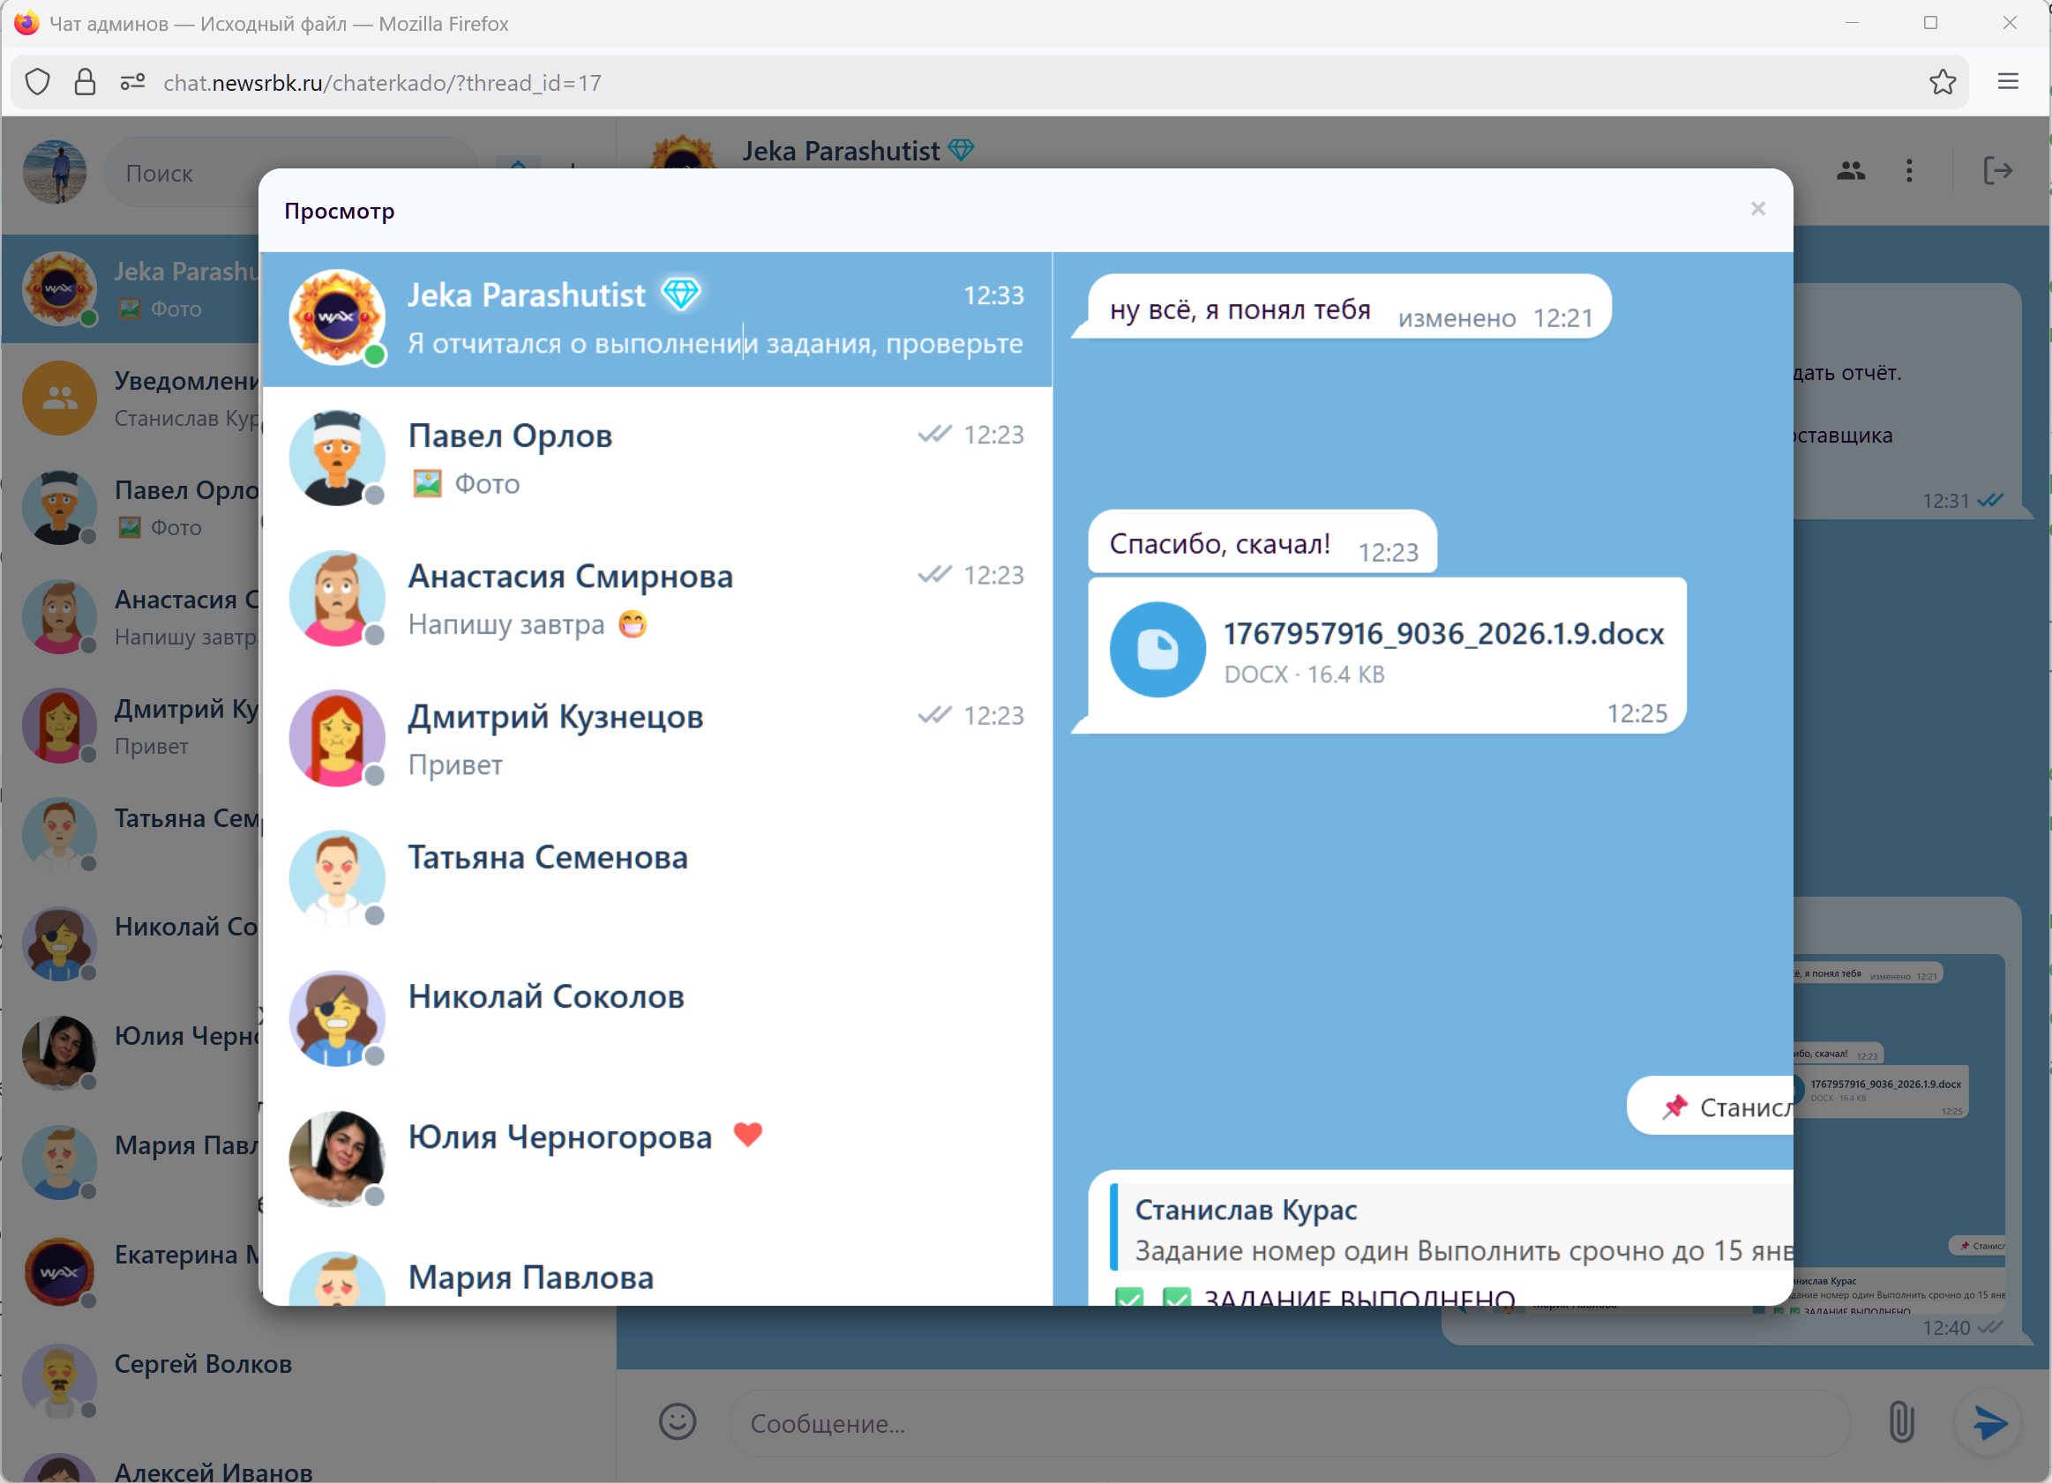Image resolution: width=2052 pixels, height=1483 pixels.
Task: Click the red pin icon on pinned message
Action: [1675, 1105]
